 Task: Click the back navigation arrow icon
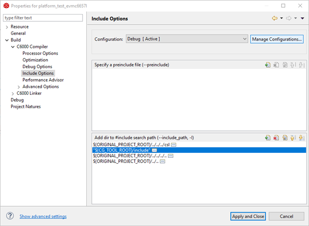click(275, 18)
